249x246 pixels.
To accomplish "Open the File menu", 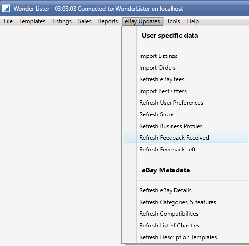I will (8, 21).
